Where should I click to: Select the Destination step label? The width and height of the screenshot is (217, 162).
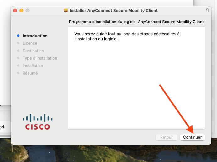click(x=33, y=51)
